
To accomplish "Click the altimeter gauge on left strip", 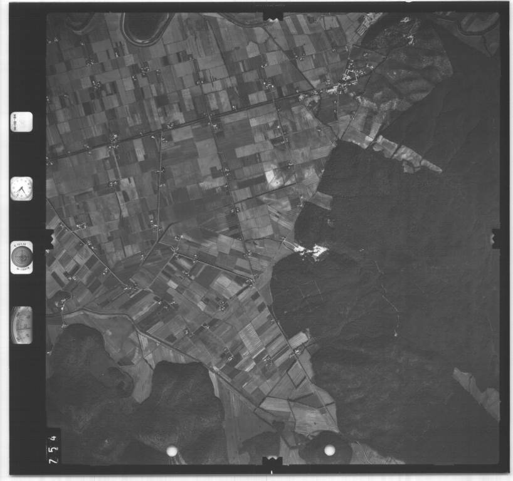I will (x=22, y=325).
